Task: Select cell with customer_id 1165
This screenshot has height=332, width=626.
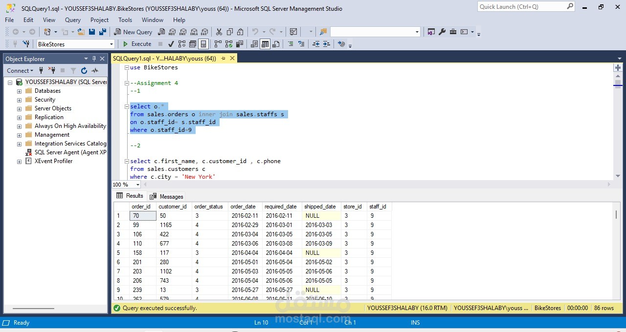Action: point(174,225)
